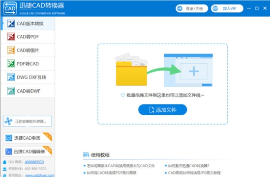Click the VIP badge icon

(215, 8)
